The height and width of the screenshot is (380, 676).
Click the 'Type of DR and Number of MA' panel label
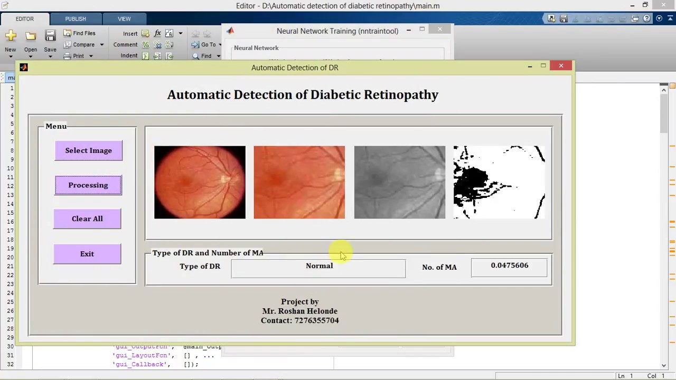[208, 253]
